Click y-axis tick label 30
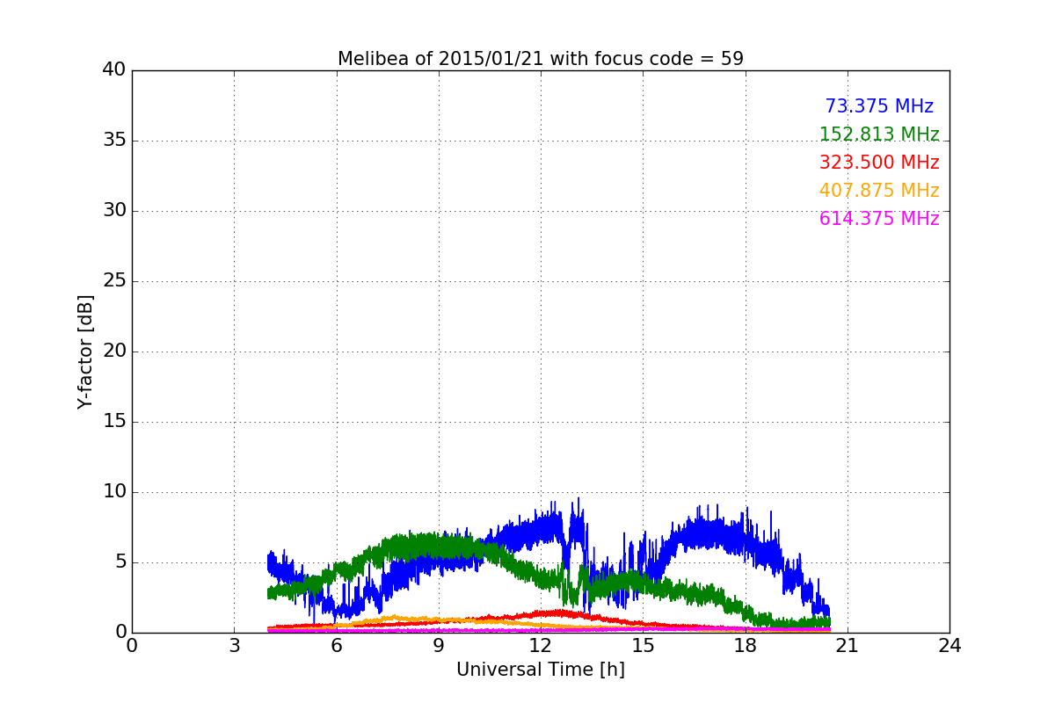This screenshot has width=1055, height=703. click(x=114, y=211)
